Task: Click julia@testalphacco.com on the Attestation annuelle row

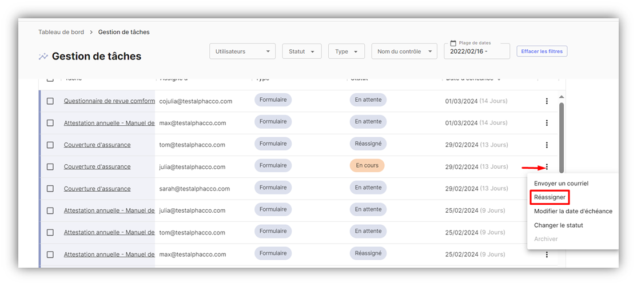Action: [192, 210]
